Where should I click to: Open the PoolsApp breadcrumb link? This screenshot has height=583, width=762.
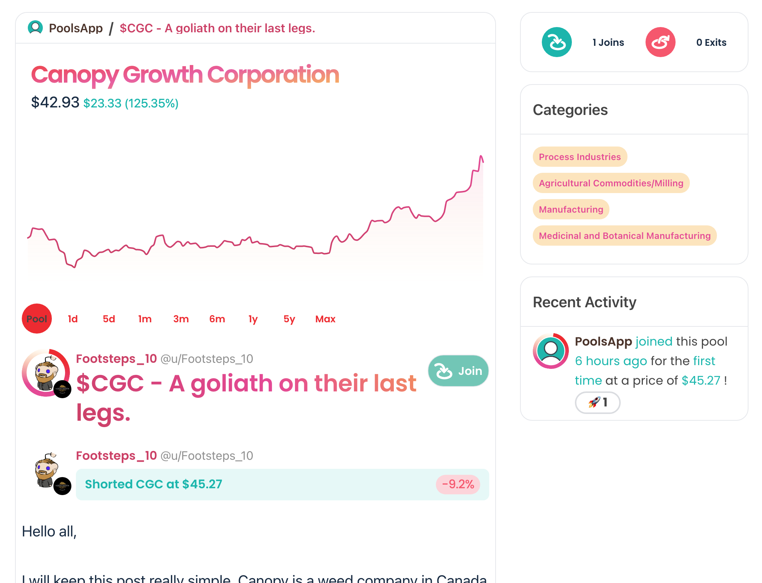click(x=76, y=28)
